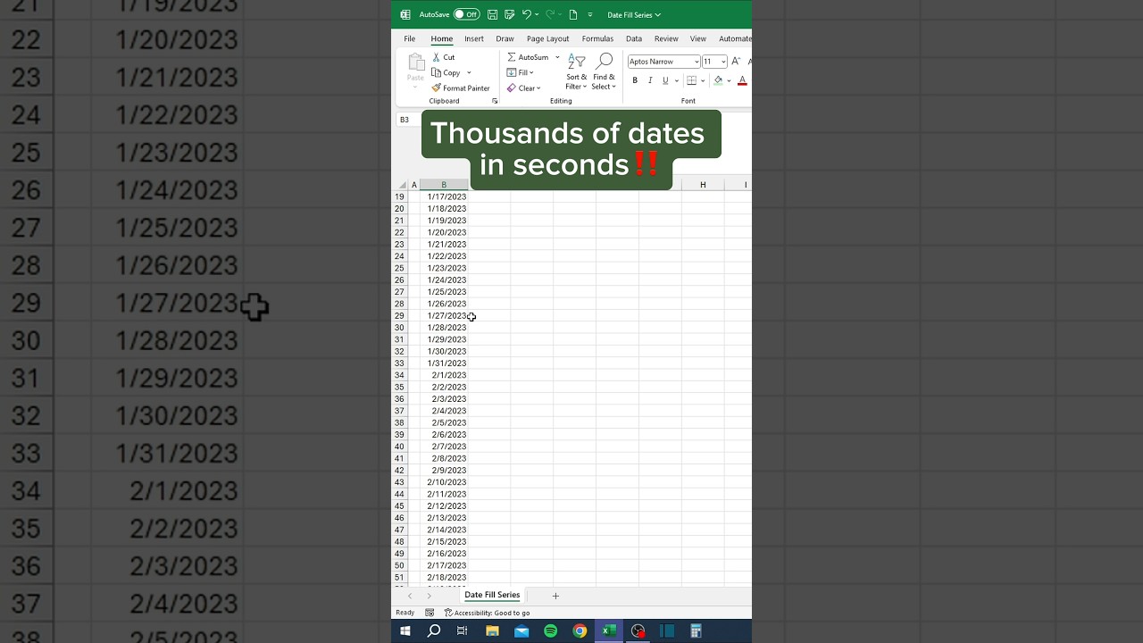
Task: Apply italic formatting
Action: coord(649,80)
